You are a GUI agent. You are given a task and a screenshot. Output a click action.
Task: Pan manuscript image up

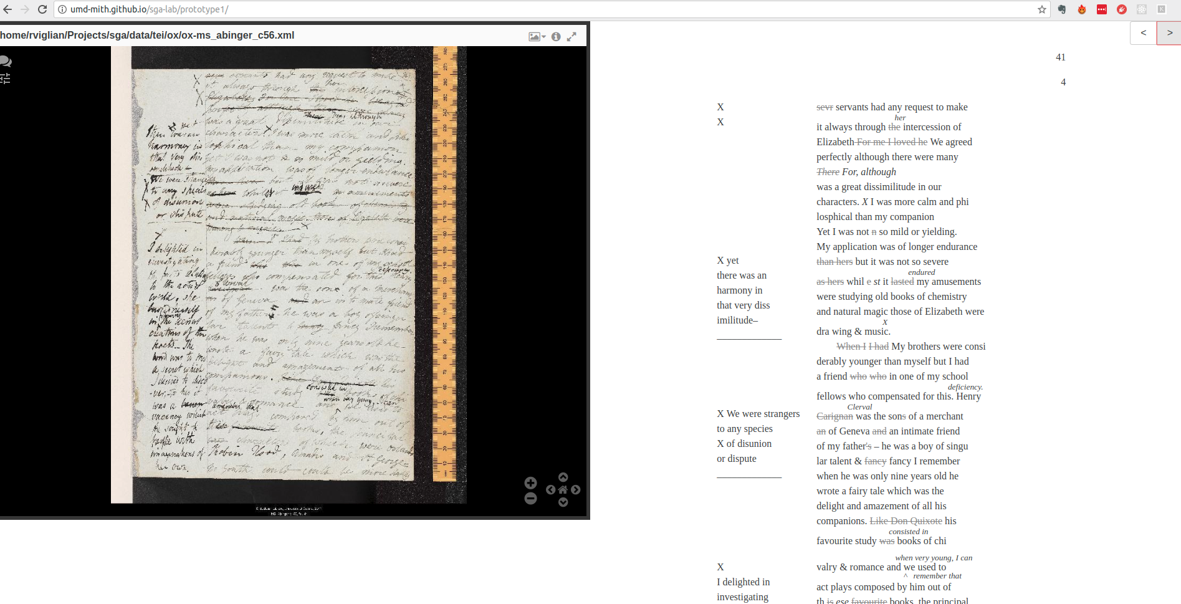[563, 477]
